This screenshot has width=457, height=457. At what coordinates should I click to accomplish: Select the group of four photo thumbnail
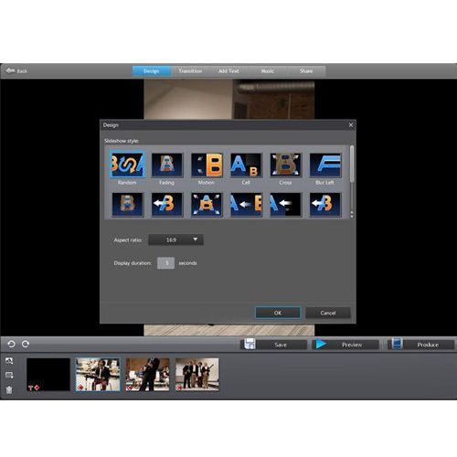coord(197,375)
